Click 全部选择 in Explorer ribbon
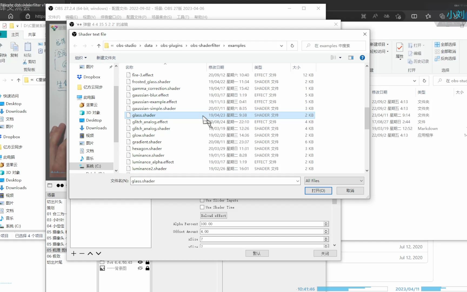467x292 pixels. pyautogui.click(x=445, y=44)
